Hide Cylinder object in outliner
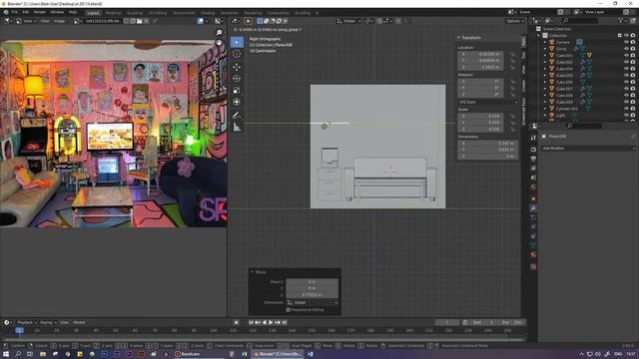 (x=626, y=109)
